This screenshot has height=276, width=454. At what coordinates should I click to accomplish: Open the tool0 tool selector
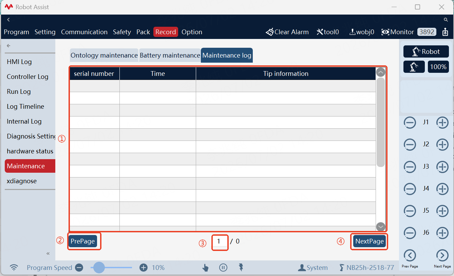(x=328, y=32)
